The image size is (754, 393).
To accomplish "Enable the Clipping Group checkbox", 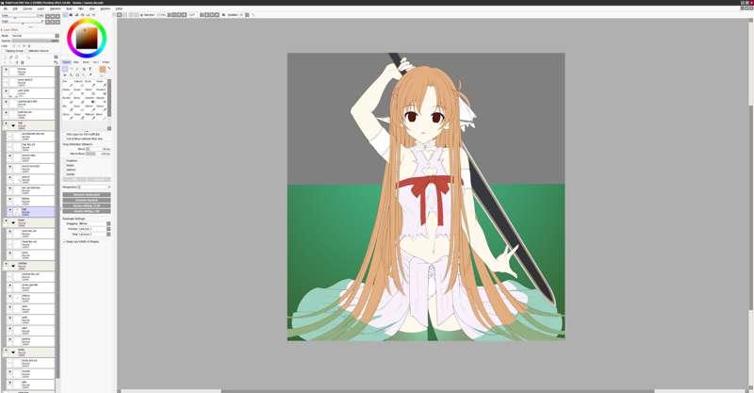I will pyautogui.click(x=4, y=51).
